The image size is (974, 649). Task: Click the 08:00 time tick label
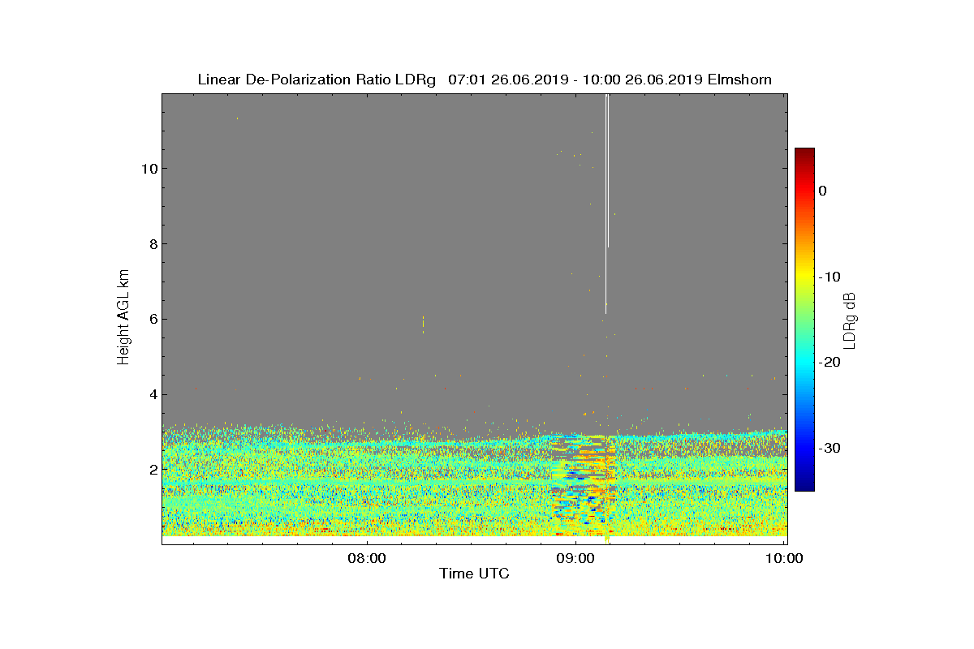pos(365,558)
